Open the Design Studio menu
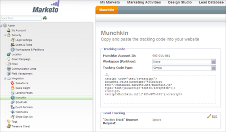 pyautogui.click(x=180, y=2)
